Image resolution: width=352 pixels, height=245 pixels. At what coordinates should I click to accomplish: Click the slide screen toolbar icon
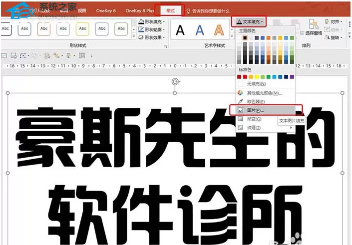13,56
